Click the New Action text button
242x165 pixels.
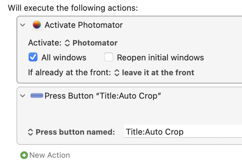click(x=50, y=155)
